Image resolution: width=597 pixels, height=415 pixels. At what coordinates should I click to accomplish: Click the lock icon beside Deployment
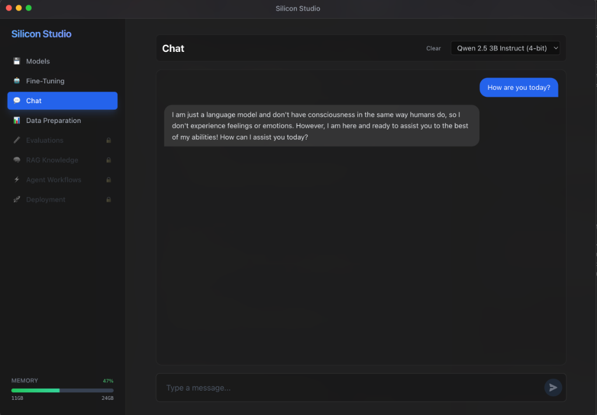[x=108, y=199]
